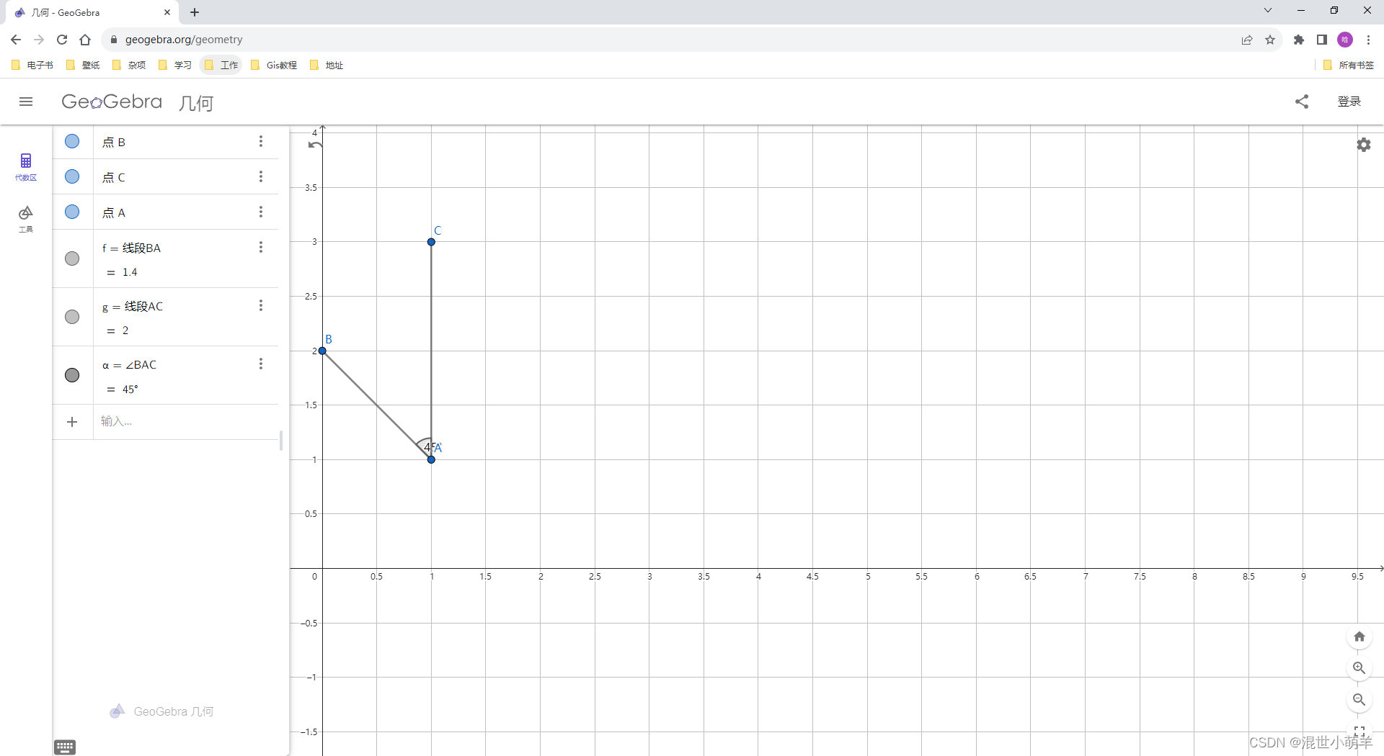Viewport: 1384px width, 756px height.
Task: Click the 1.4 segment length value
Action: tap(130, 272)
